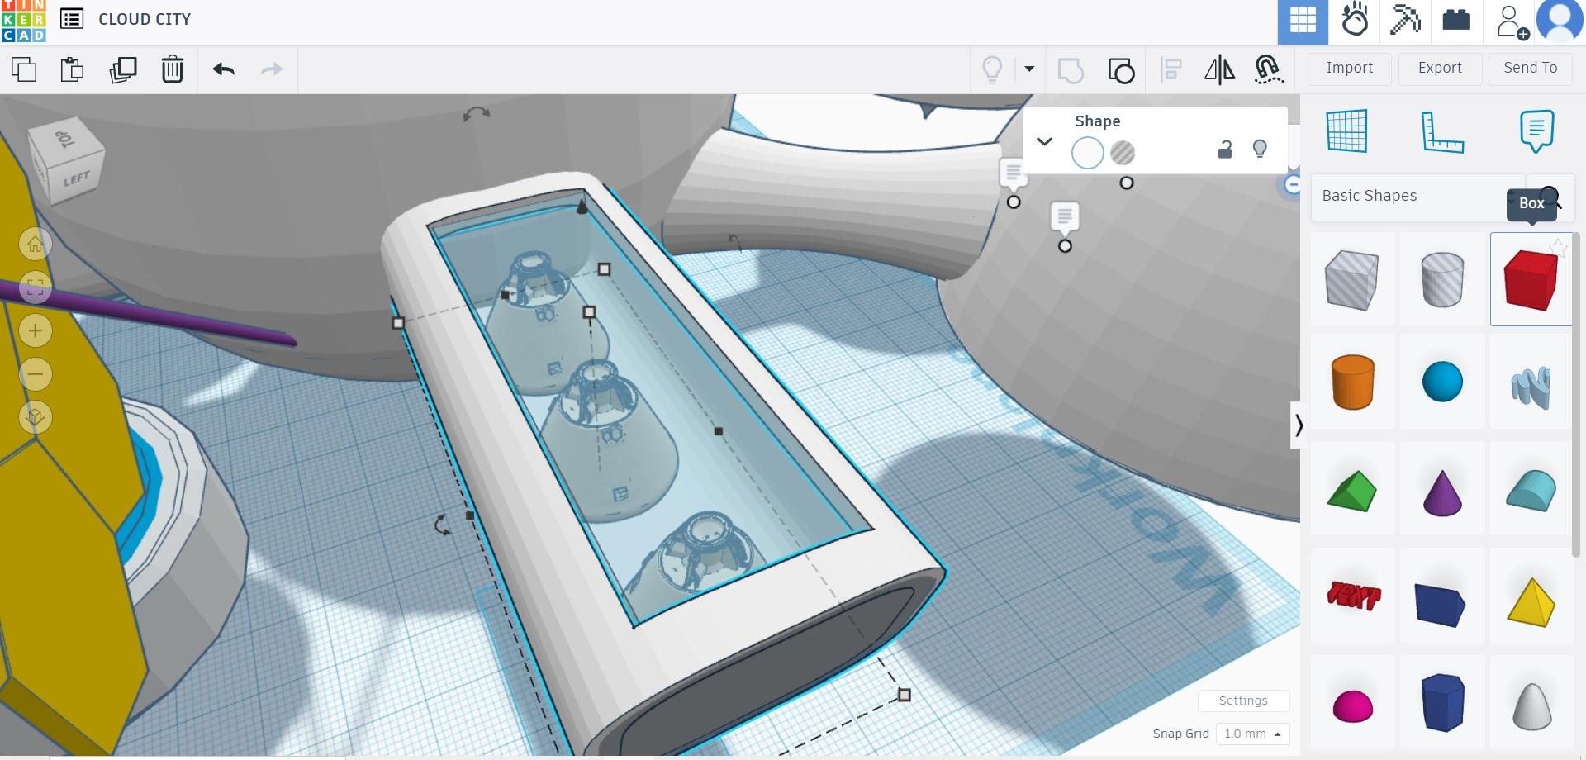This screenshot has width=1586, height=760.
Task: Click the Ungroup shapes icon
Action: coord(1121,70)
